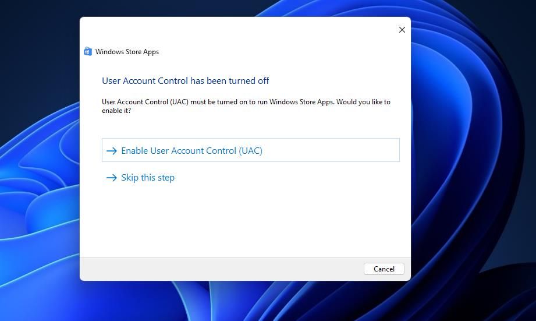
Task: Click the 'Windows Store Apps' title text
Action: point(127,52)
